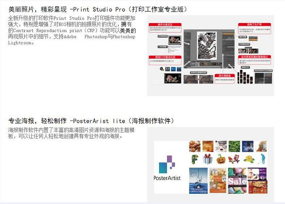Click the Photoshop Ps icon
This screenshot has width=285, height=204.
(x=173, y=69)
